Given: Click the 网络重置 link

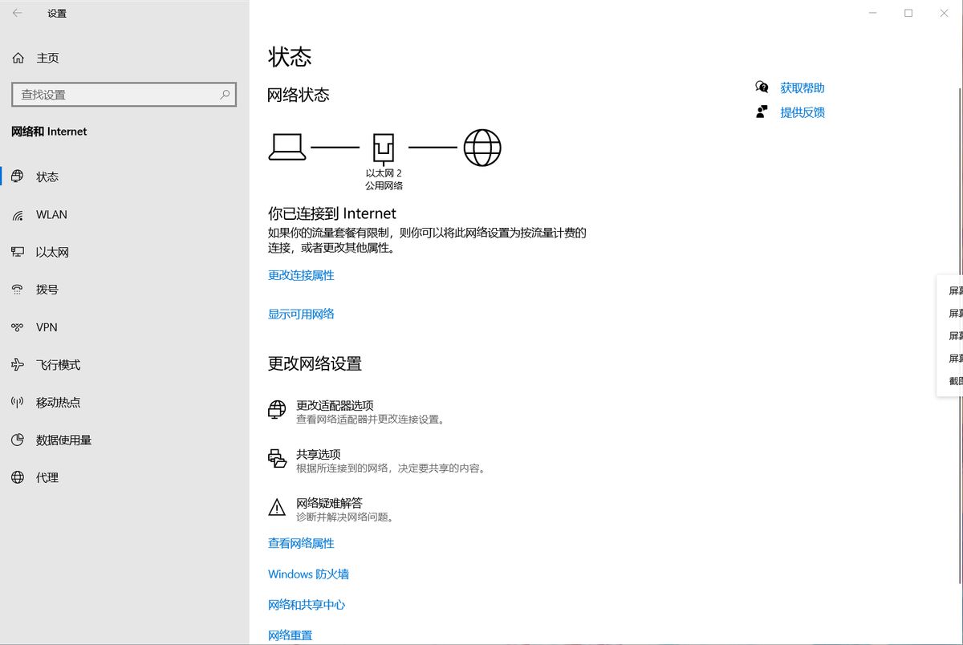Looking at the screenshot, I should [291, 635].
